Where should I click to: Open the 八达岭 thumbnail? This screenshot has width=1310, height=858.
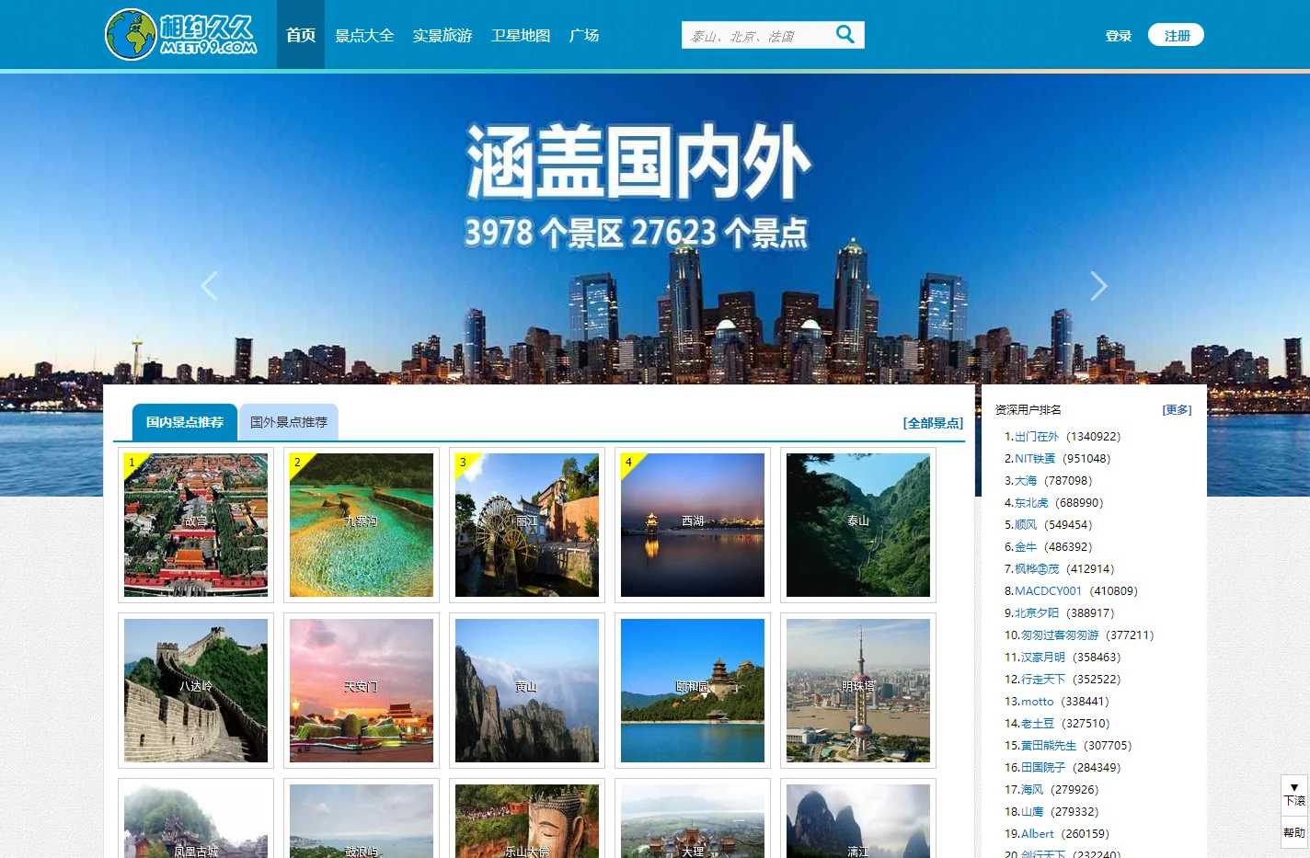coord(196,691)
